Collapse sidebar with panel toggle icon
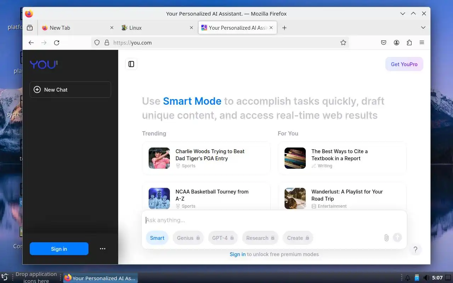This screenshot has height=283, width=453. [131, 64]
